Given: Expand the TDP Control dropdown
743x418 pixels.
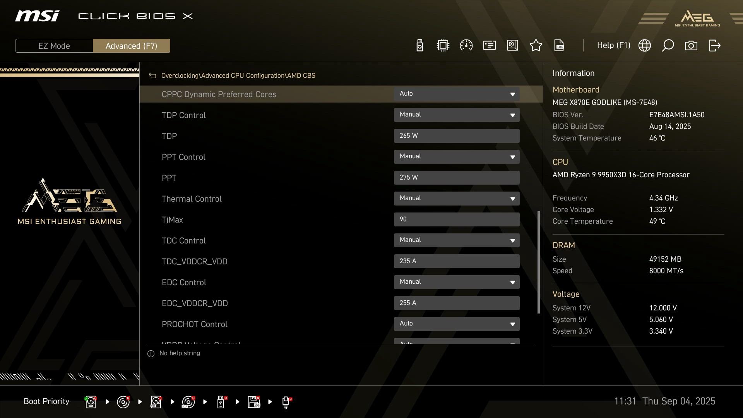Looking at the screenshot, I should [x=456, y=115].
